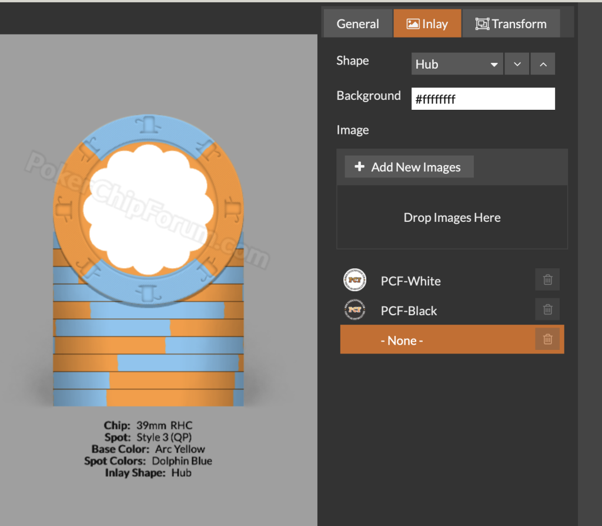Click the crop icon on Transform tab
Viewport: 602px width, 526px height.
click(x=482, y=24)
